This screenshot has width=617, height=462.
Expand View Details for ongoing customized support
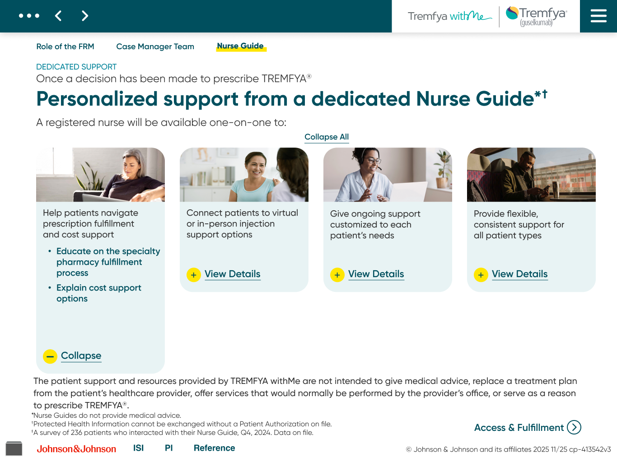tap(376, 274)
